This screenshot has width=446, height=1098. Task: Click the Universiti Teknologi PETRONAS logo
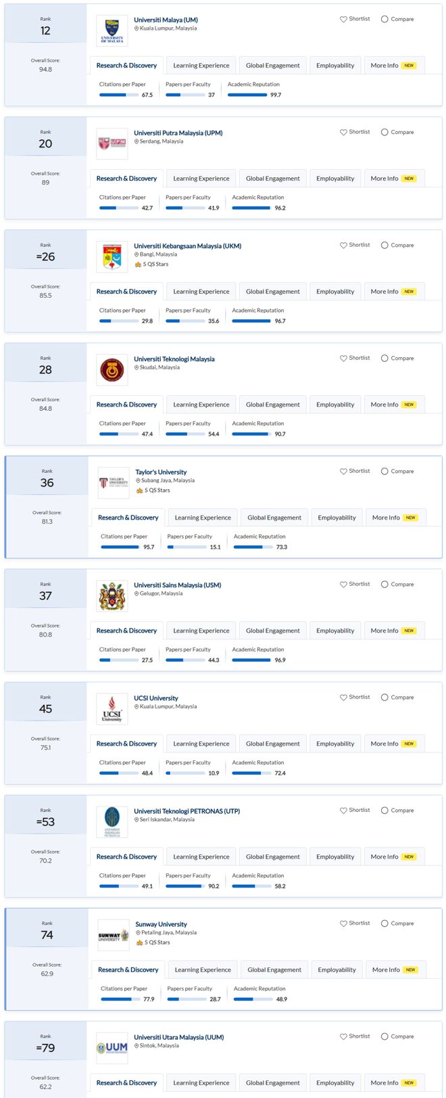111,821
